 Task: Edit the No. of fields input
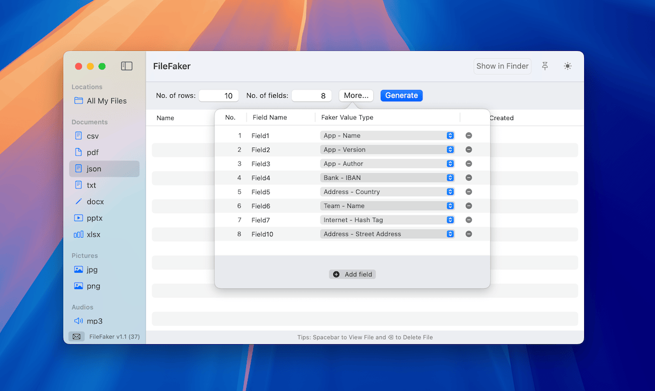[x=312, y=95]
